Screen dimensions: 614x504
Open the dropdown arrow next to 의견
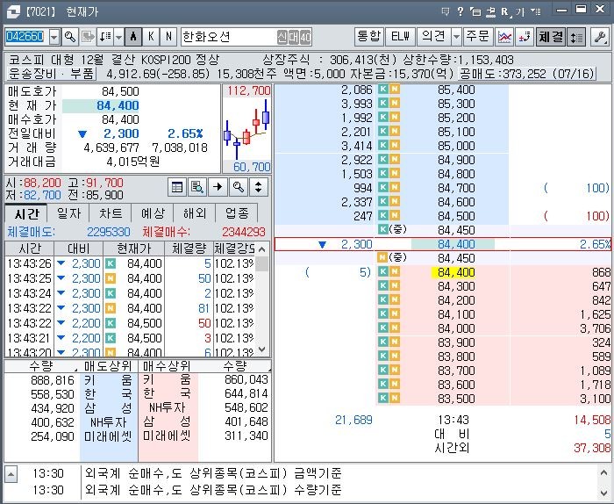(x=456, y=37)
